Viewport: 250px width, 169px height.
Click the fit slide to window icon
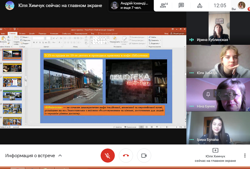click(185, 127)
